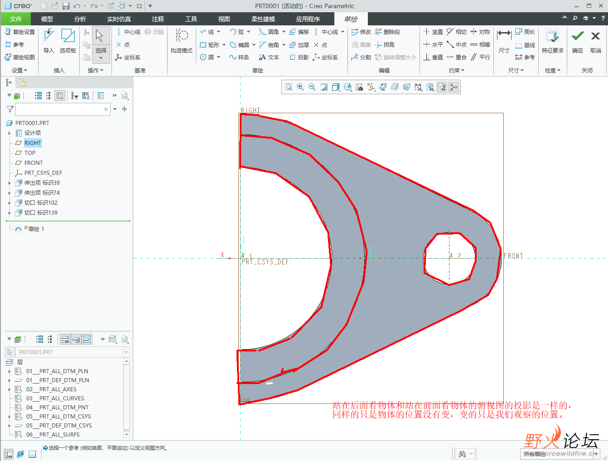Click the refit zoom icon in graphics toolbar
Viewport: 608px width, 461px height.
pyautogui.click(x=289, y=87)
